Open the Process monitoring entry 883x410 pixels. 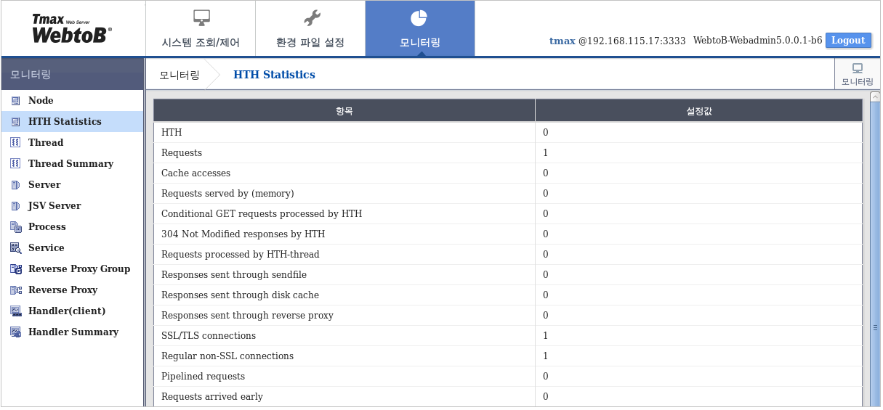point(72,227)
